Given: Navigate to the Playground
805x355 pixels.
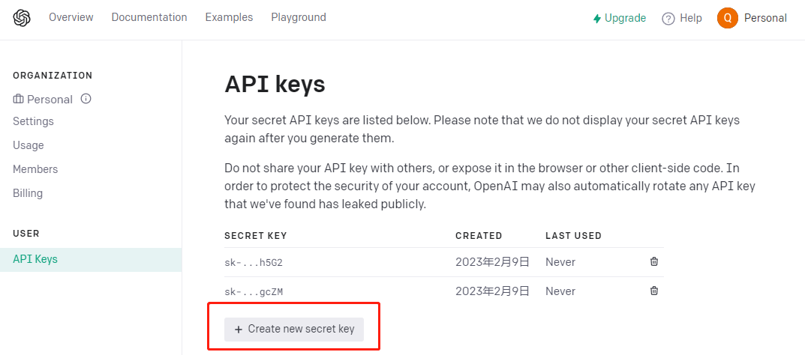Looking at the screenshot, I should pyautogui.click(x=299, y=17).
